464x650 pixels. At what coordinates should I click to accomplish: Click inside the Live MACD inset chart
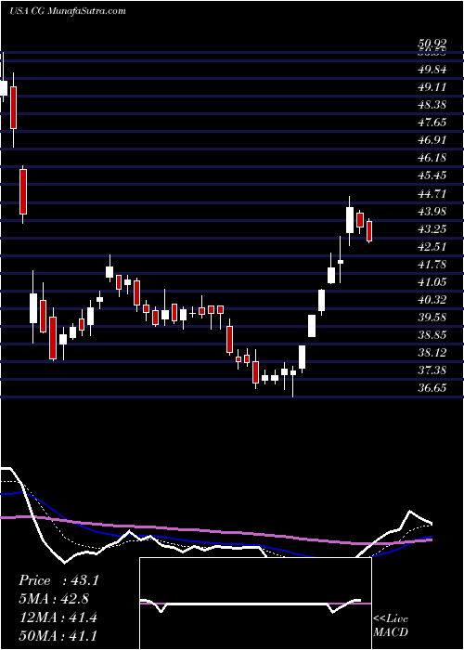255,604
